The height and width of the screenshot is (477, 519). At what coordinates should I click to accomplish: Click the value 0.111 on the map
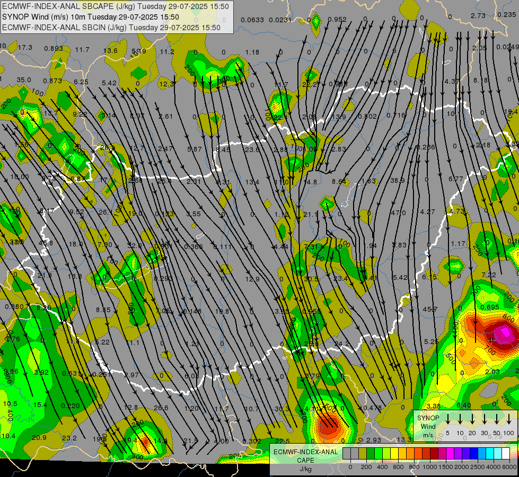(222, 246)
